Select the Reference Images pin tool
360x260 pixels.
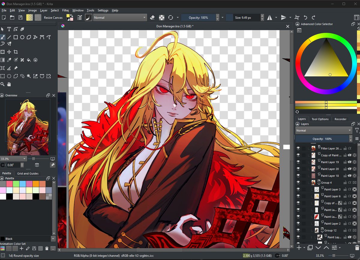point(16,68)
